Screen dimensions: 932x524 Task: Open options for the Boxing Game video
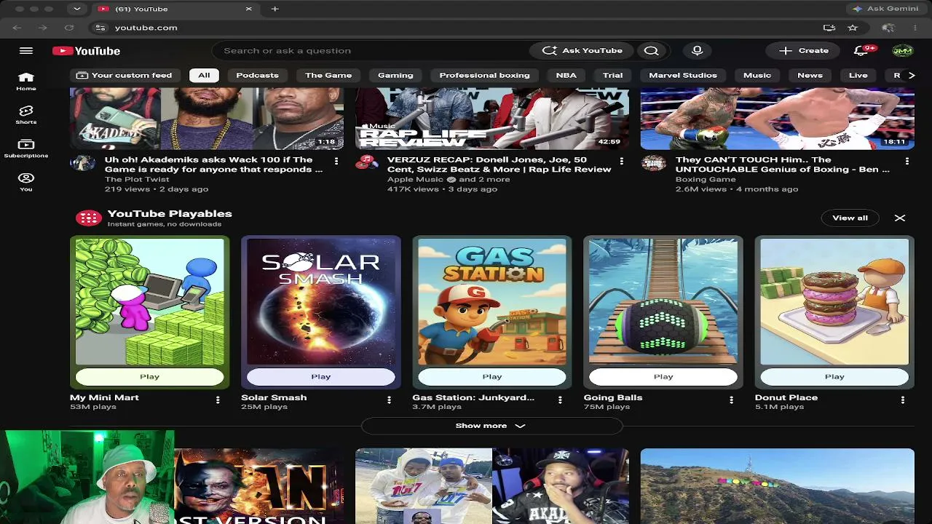coord(907,161)
